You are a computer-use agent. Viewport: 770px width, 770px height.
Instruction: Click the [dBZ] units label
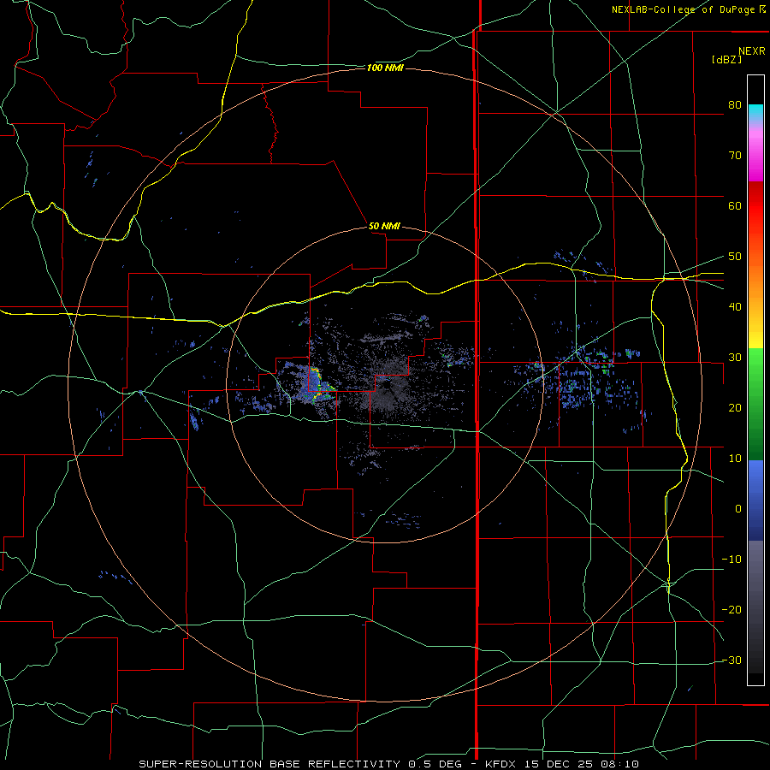click(x=726, y=59)
